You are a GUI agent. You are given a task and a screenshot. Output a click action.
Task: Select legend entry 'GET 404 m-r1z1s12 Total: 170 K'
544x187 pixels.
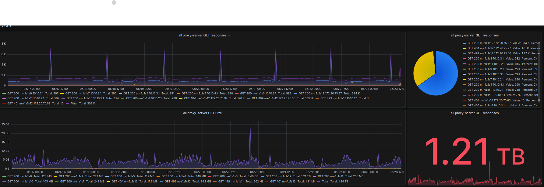(212, 98)
